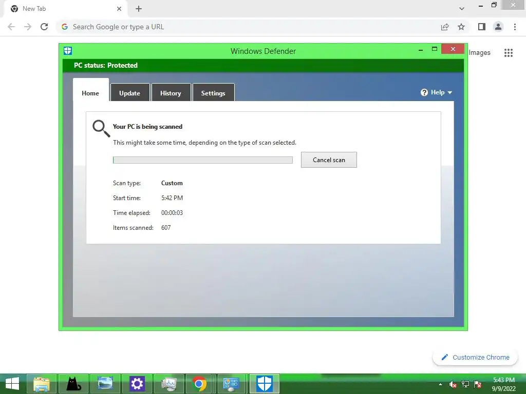Click the taskbar clock showing 5:43 PM

(x=504, y=384)
